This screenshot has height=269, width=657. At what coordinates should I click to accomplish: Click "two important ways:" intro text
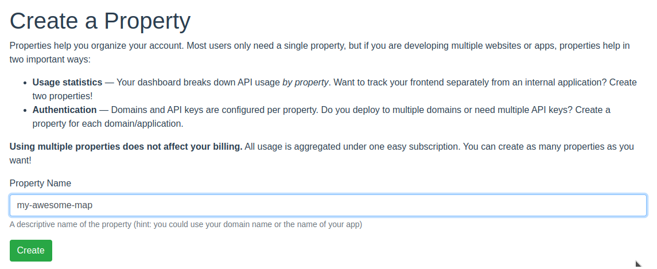point(50,59)
